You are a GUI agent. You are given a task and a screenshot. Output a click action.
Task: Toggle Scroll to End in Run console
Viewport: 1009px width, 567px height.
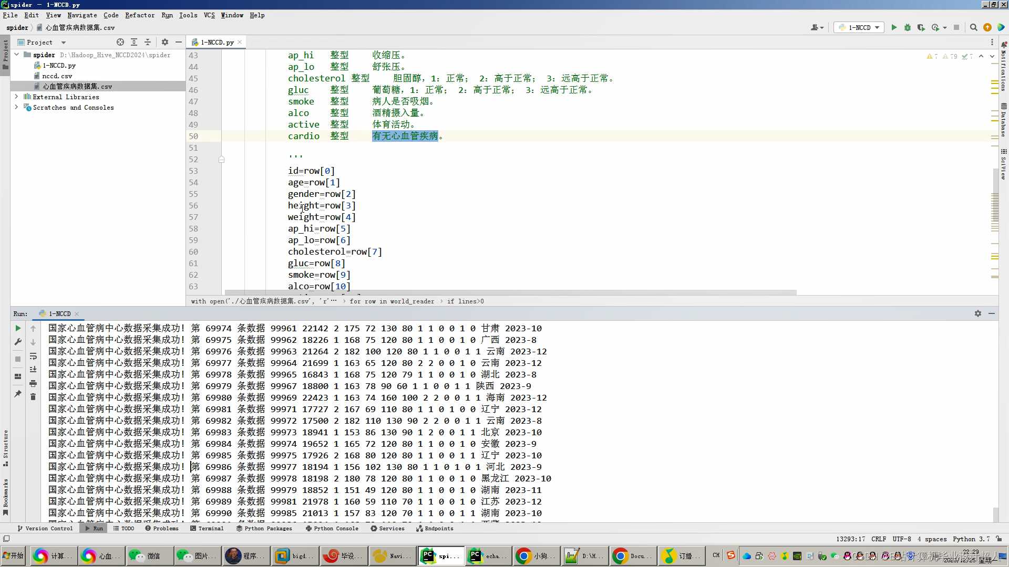[x=33, y=370]
